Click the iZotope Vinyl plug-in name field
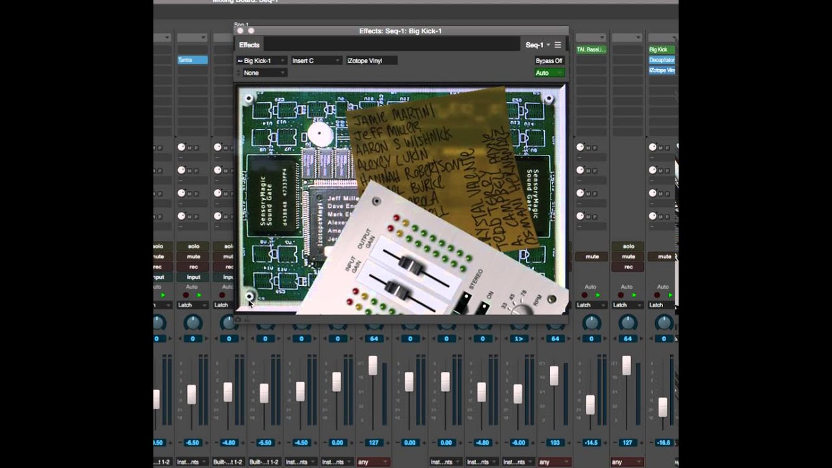 coord(371,60)
